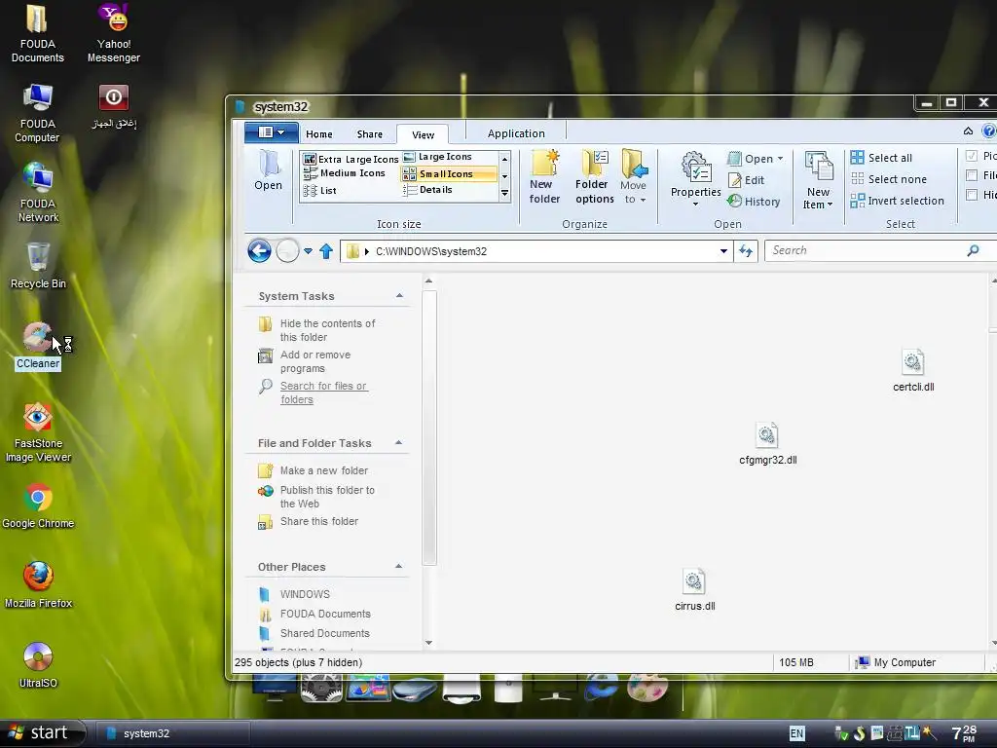Select the Small Icons view option

coord(448,173)
